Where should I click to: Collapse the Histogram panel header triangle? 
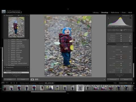[131, 15]
